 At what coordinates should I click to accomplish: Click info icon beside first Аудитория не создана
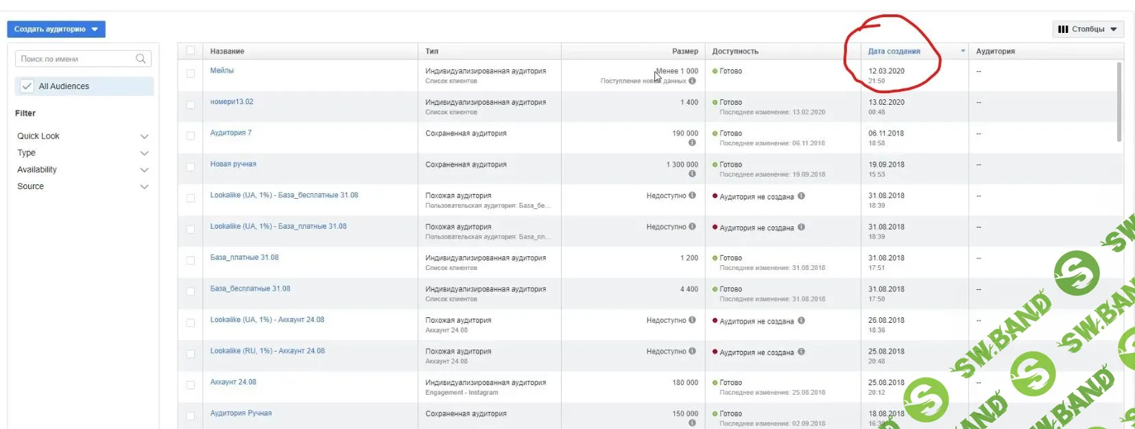coord(801,197)
